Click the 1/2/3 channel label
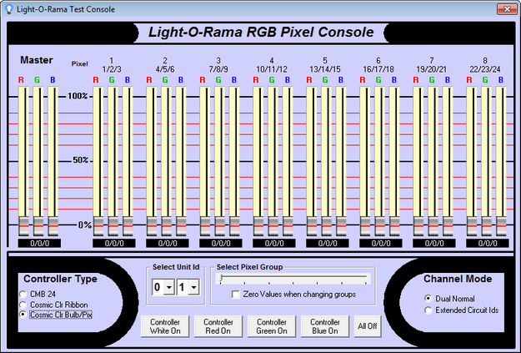Viewport: 521px width, 353px height. [x=112, y=69]
